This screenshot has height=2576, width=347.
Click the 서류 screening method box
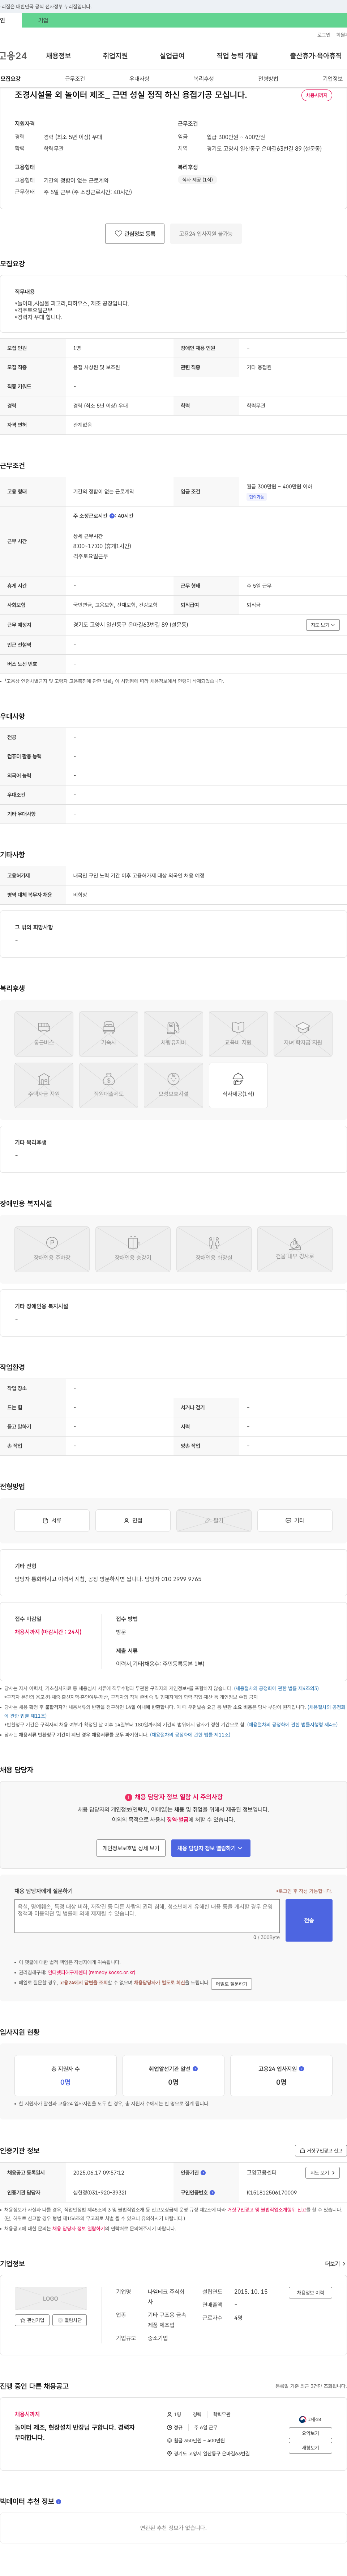tap(52, 1520)
